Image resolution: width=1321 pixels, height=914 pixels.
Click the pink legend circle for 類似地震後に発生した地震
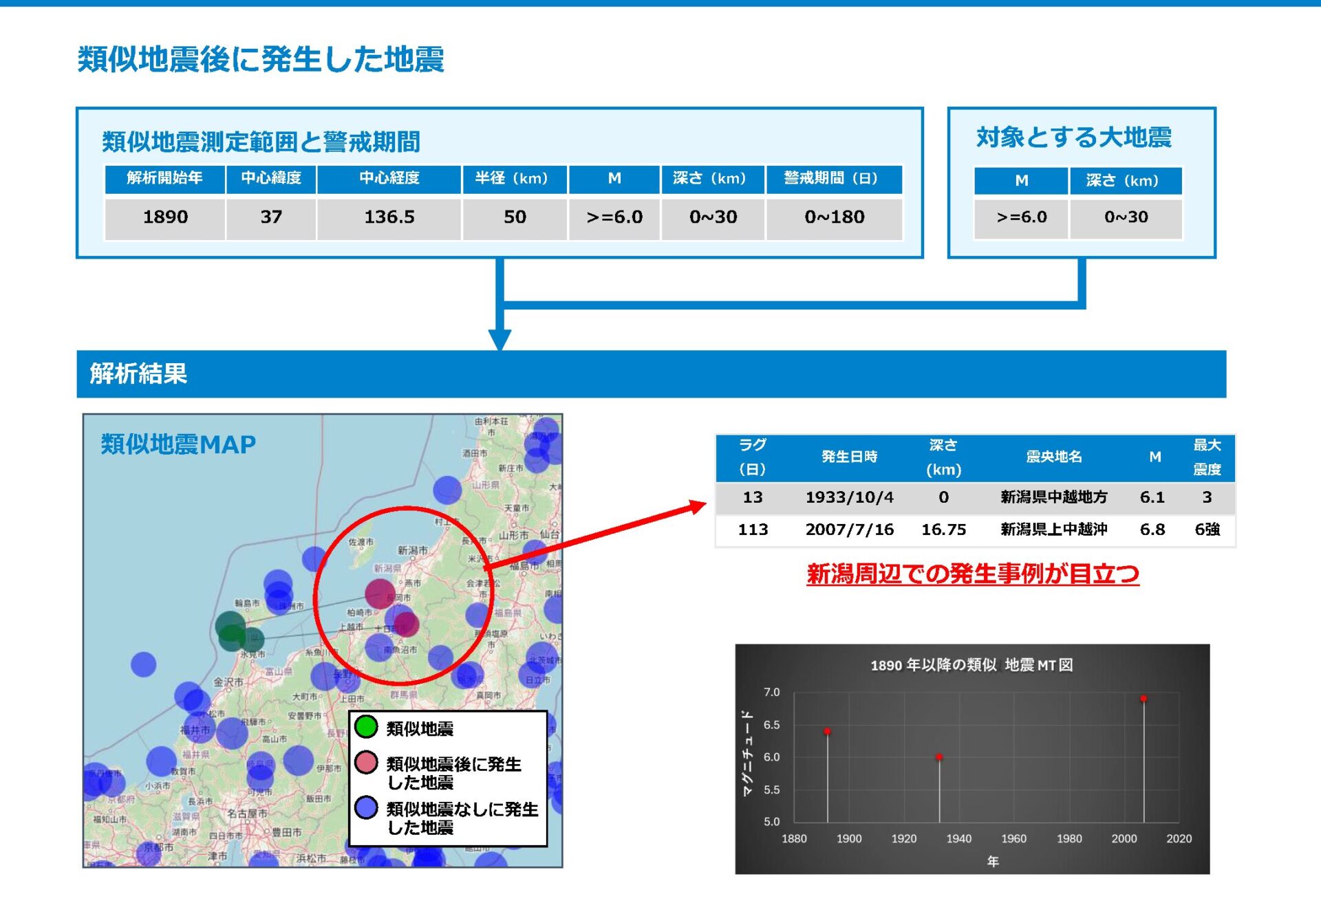pos(366,762)
